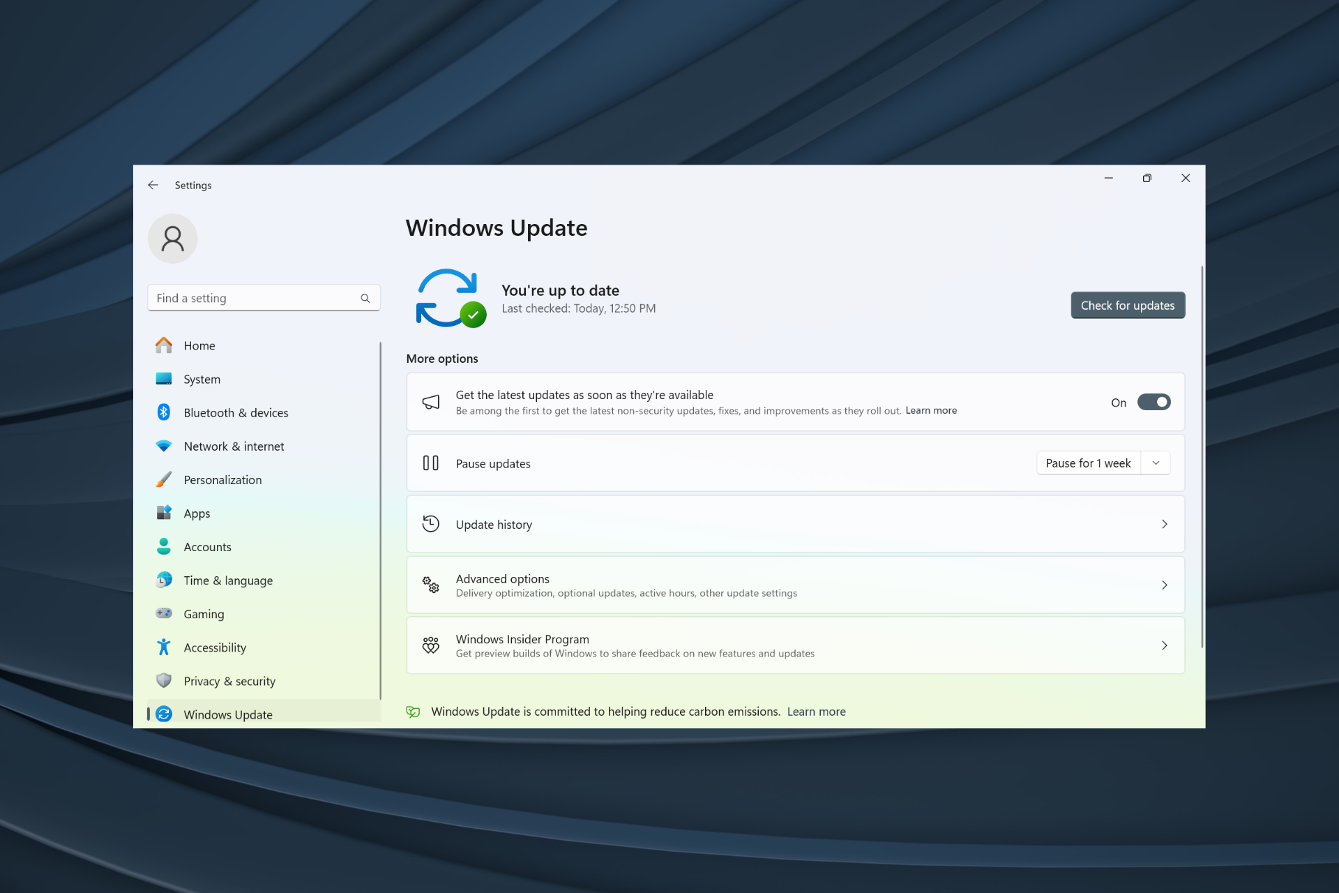Click the green leaf carbon icon
1339x893 pixels.
[x=413, y=712]
